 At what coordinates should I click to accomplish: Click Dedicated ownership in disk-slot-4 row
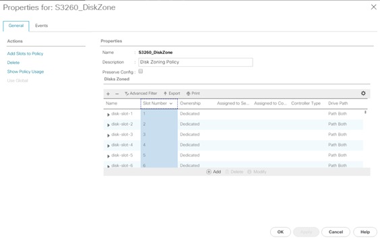point(190,145)
